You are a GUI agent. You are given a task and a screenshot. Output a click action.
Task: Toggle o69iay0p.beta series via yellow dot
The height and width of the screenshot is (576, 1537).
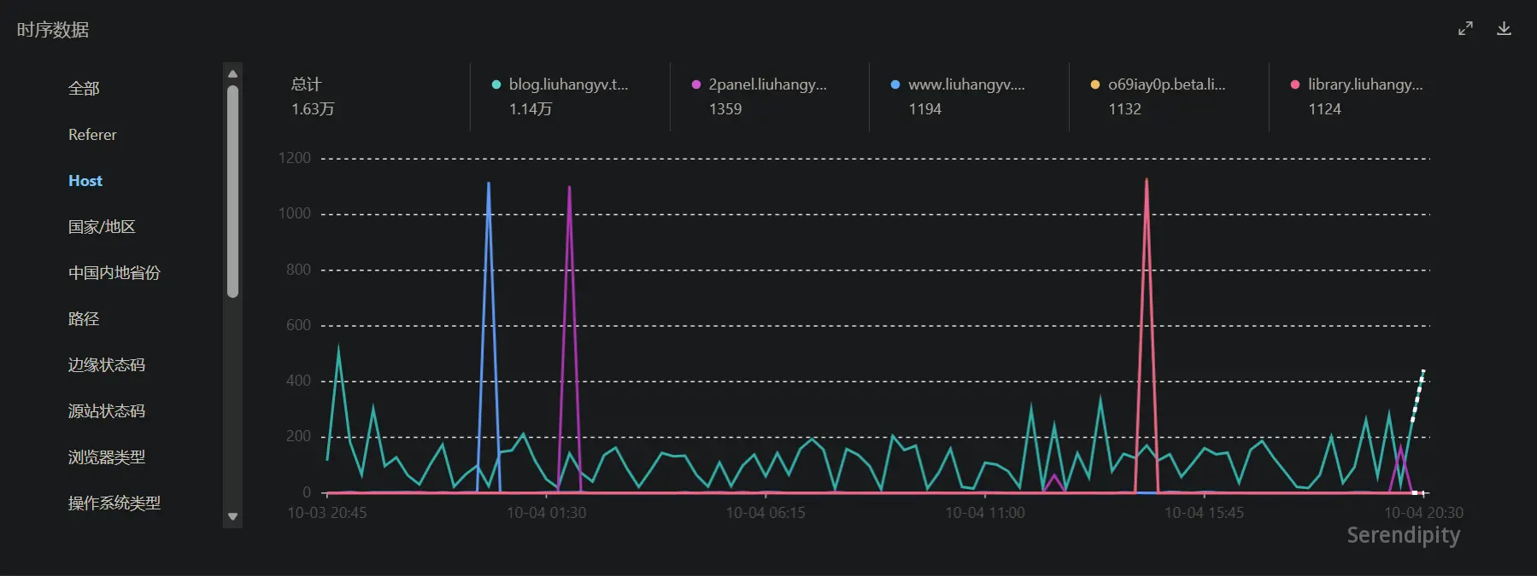click(1095, 84)
